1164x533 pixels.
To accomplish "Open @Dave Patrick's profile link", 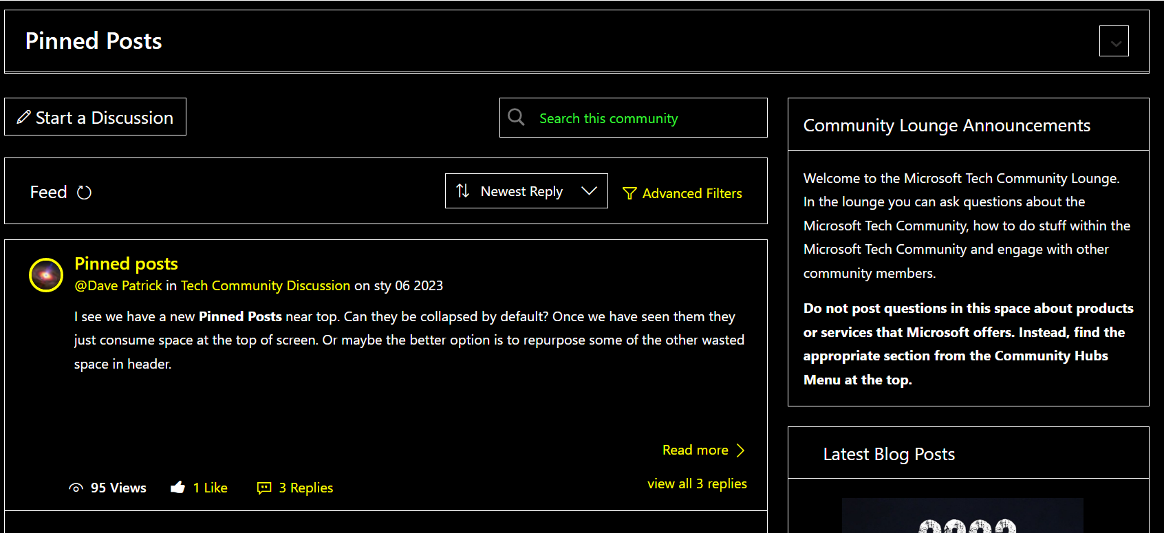I will pos(118,285).
